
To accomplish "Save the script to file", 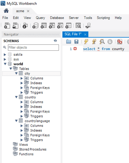I will click(x=76, y=42).
